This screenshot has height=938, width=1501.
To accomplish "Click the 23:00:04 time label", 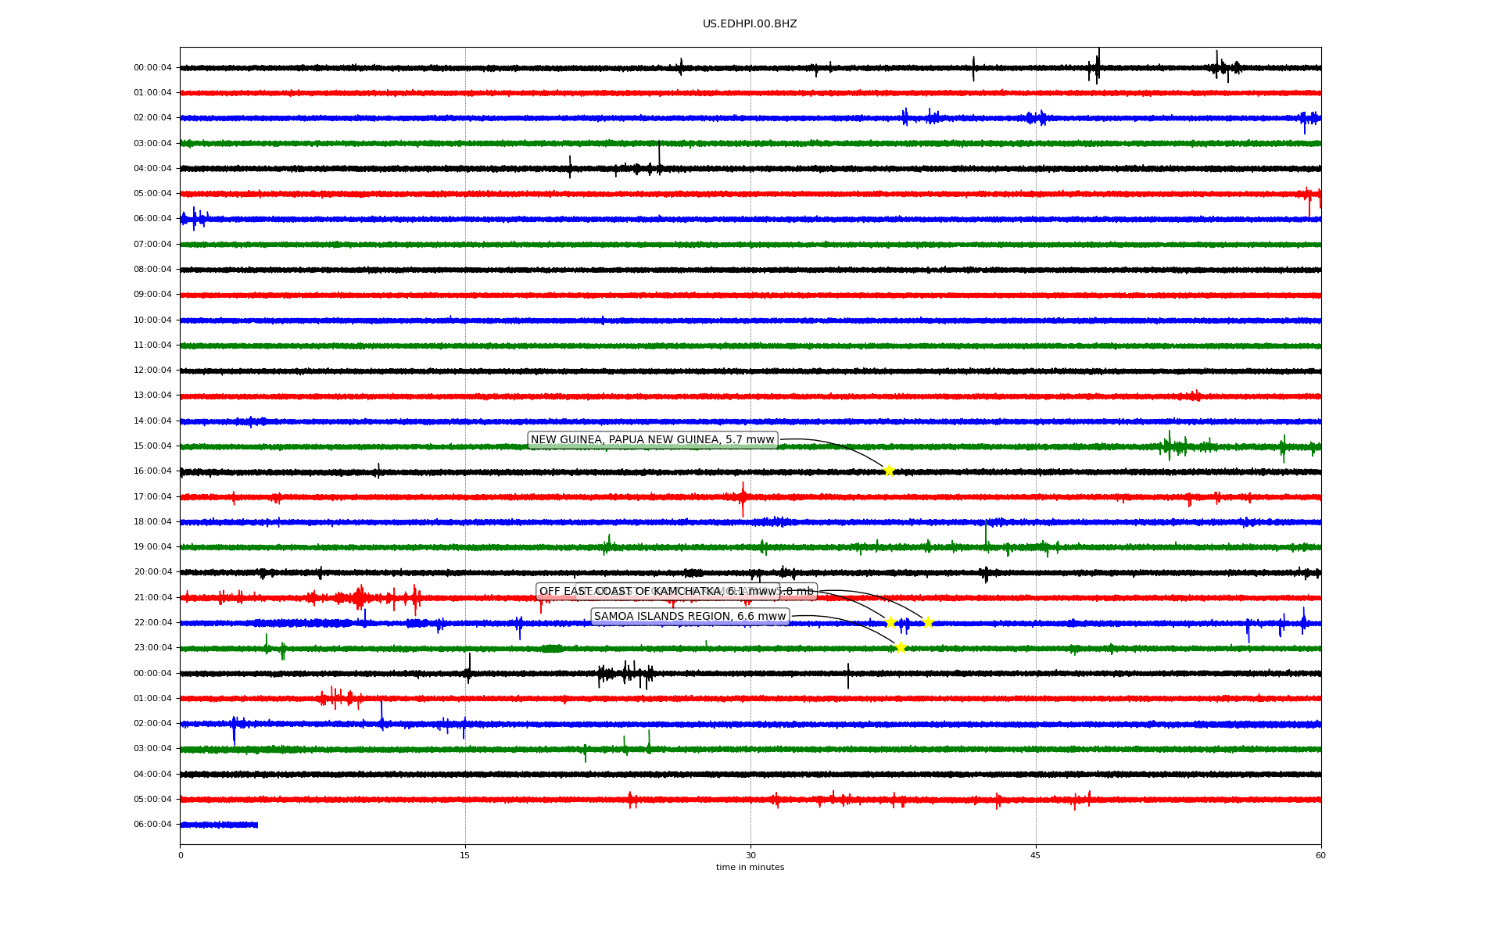I will [x=152, y=648].
